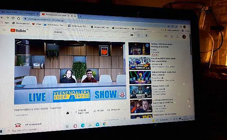Open Microsoft Edge from the taskbar
227x140 pixels.
tap(82, 125)
